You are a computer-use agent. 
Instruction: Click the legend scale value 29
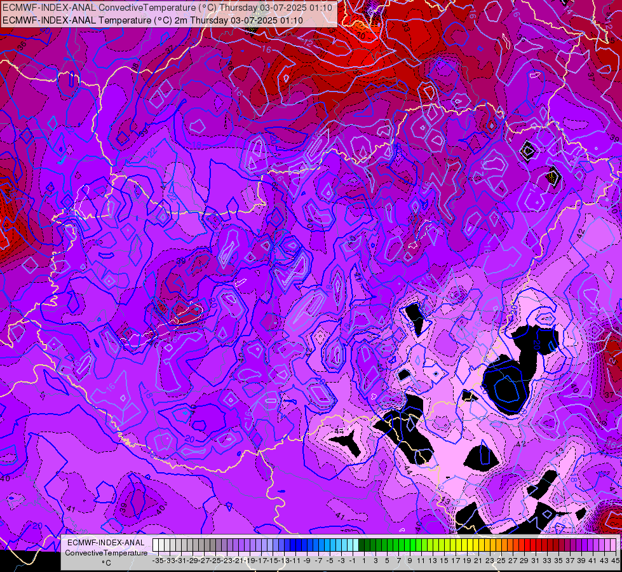point(524,561)
